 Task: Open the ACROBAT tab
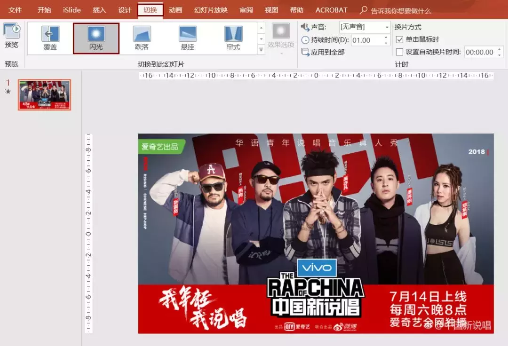[x=331, y=10]
